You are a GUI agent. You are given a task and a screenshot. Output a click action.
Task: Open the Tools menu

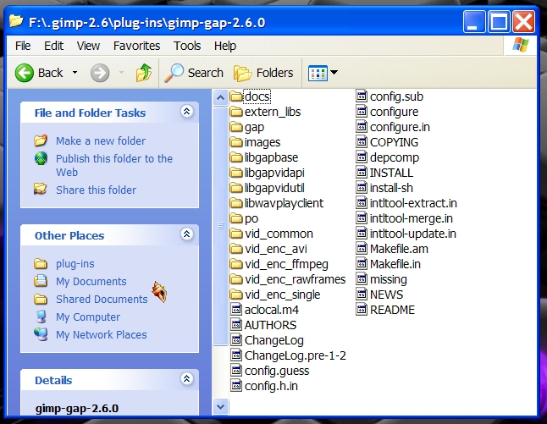[187, 46]
